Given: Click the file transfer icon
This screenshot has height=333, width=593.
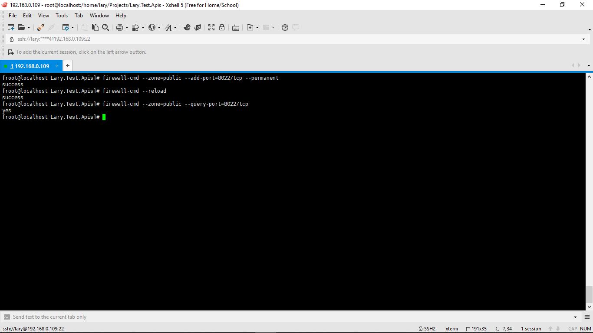Looking at the screenshot, I should tap(135, 27).
